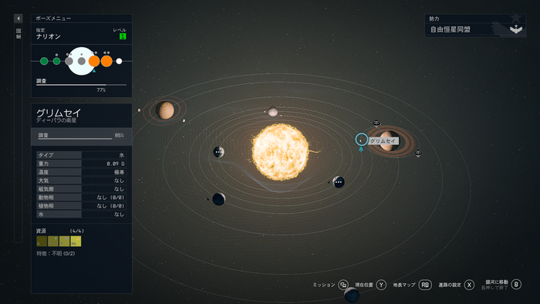The image size is (540, 304).
Task: Click the Ir iridium resource tile
Action: (53, 241)
